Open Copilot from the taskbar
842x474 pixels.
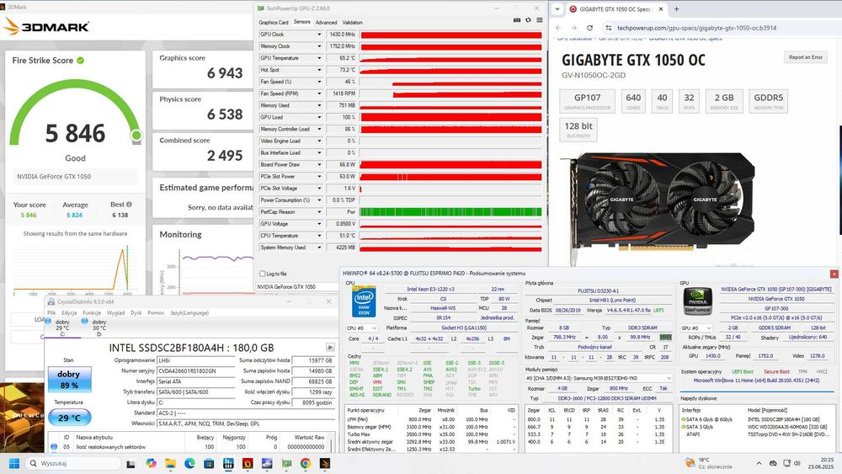[151, 463]
